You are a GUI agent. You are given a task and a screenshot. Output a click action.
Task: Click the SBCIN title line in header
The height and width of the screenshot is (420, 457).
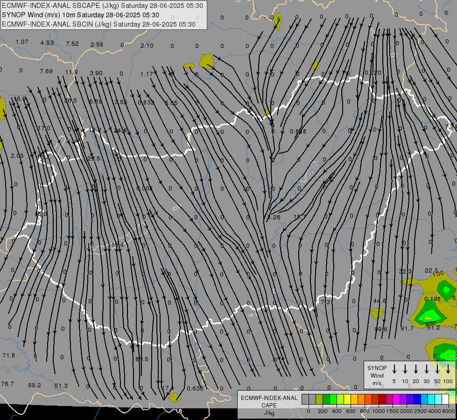tap(98, 24)
